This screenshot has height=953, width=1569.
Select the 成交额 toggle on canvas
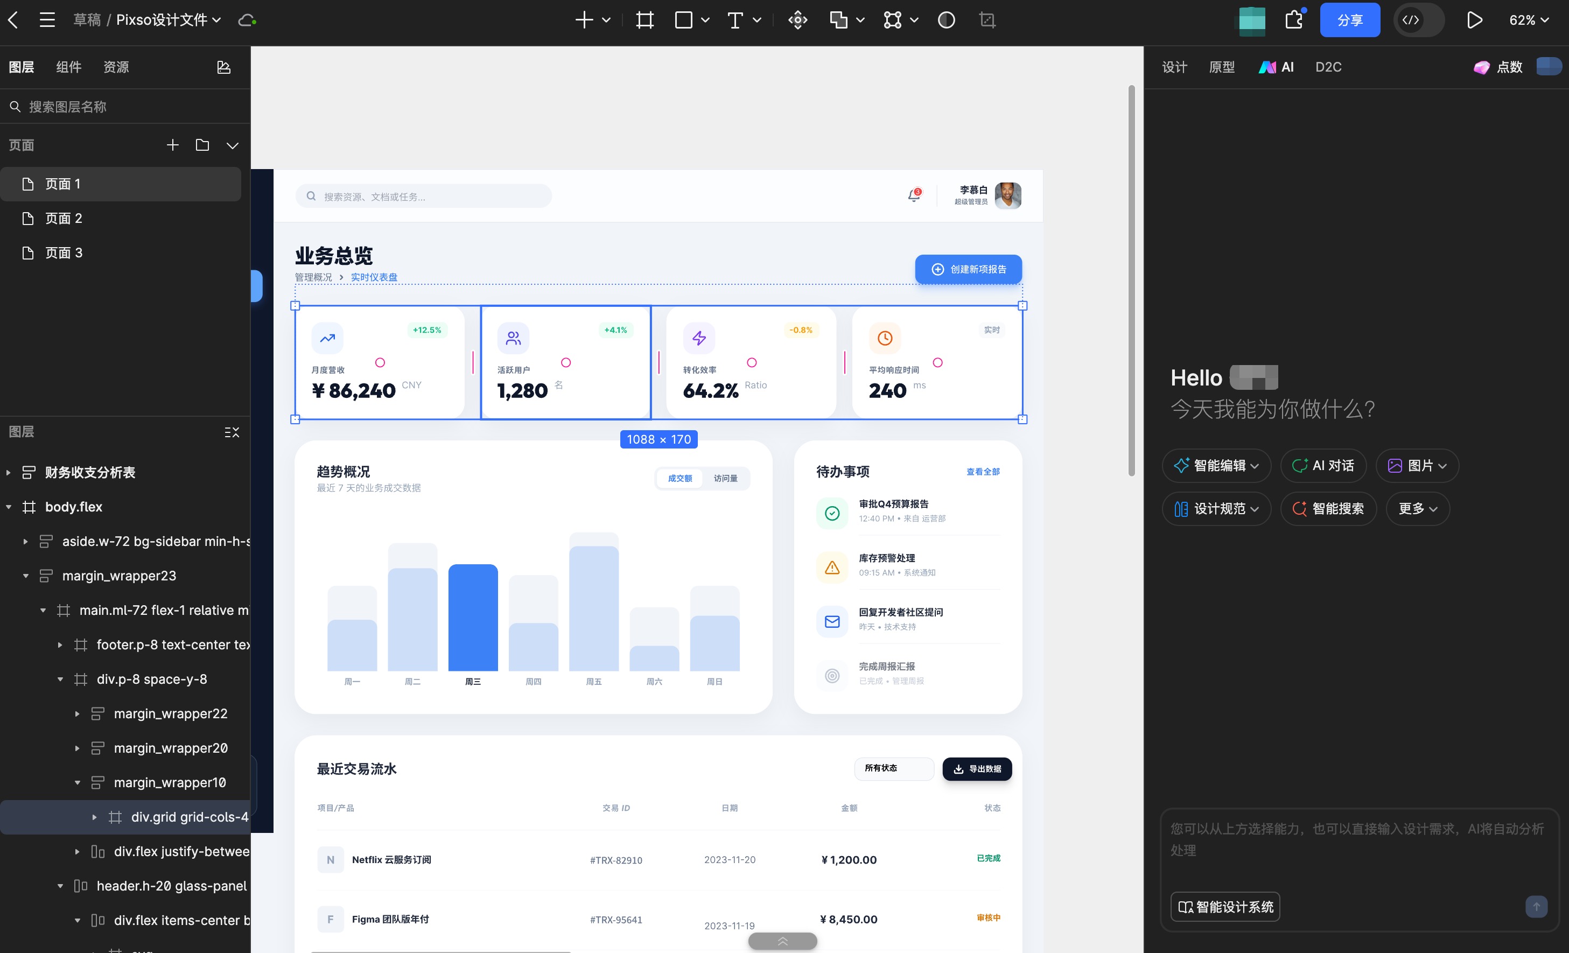pyautogui.click(x=680, y=478)
